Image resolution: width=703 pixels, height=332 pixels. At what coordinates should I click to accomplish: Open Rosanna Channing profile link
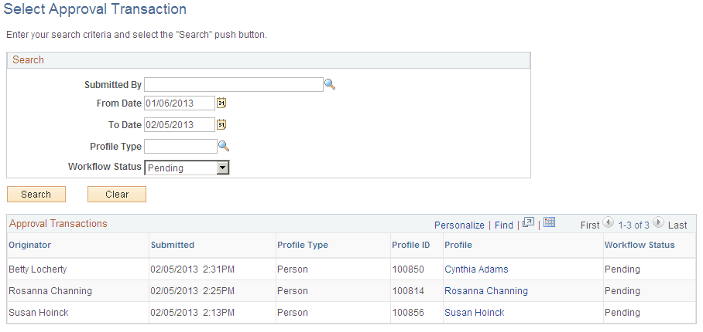(x=486, y=291)
